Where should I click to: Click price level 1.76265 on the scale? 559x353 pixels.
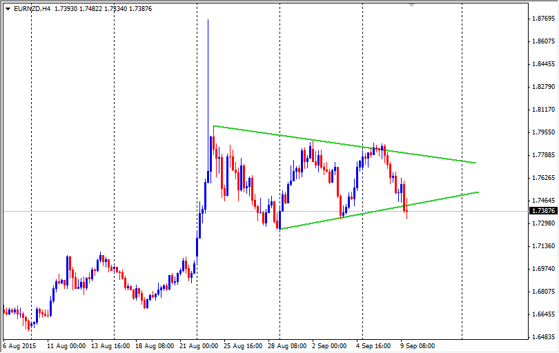point(544,178)
